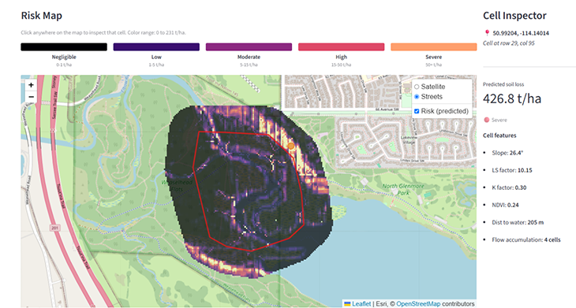The image size is (576, 308).
Task: Click the orange selected-cell marker on map
Action: (291, 146)
